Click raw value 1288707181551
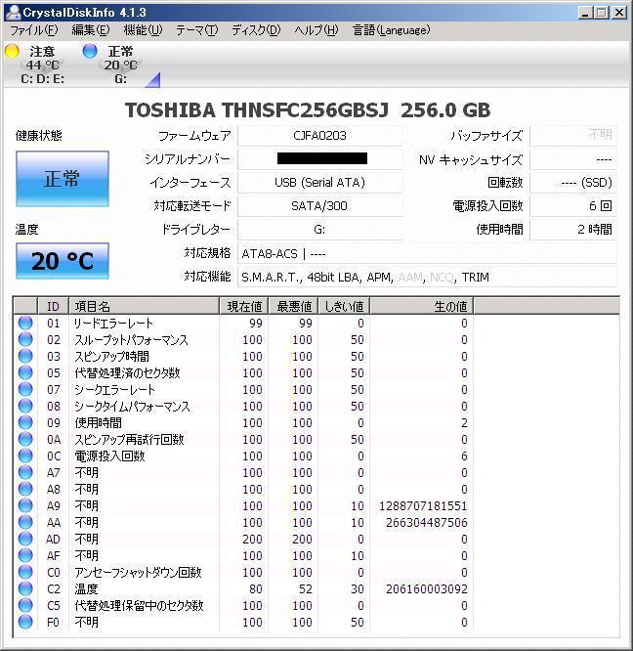Viewport: 633px width, 651px height. pyautogui.click(x=423, y=505)
